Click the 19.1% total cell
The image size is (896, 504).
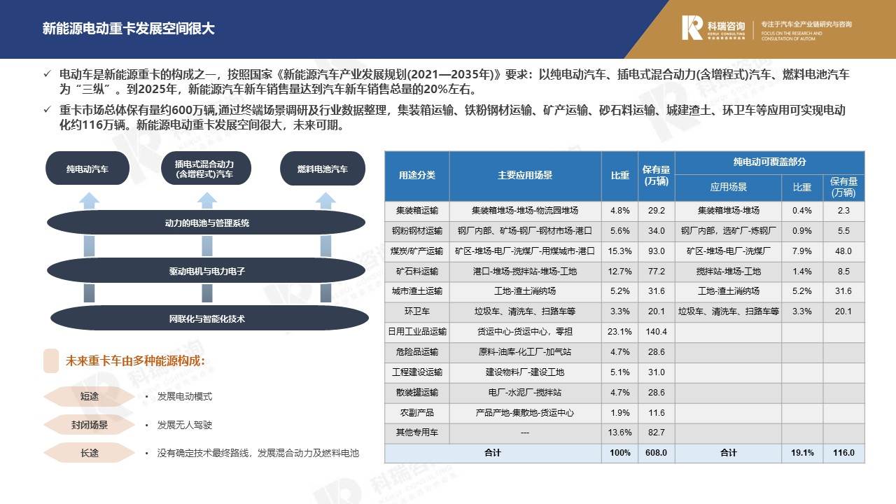(802, 453)
